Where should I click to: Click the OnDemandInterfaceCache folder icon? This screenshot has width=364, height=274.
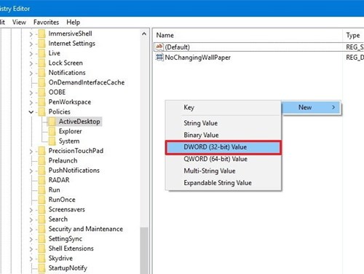[42, 82]
